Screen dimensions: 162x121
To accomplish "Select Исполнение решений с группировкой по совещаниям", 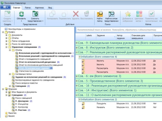I will coord(44,56).
